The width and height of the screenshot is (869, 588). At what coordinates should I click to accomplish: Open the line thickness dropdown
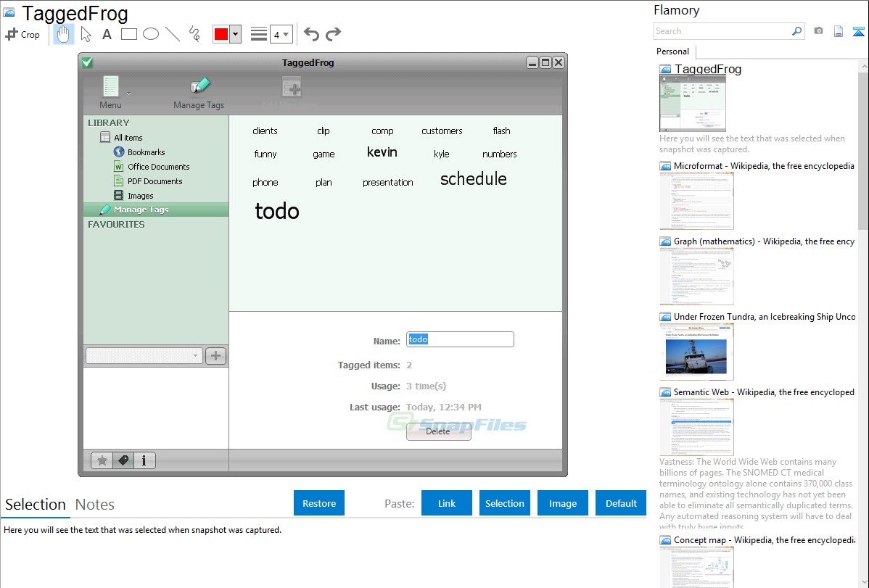click(281, 34)
